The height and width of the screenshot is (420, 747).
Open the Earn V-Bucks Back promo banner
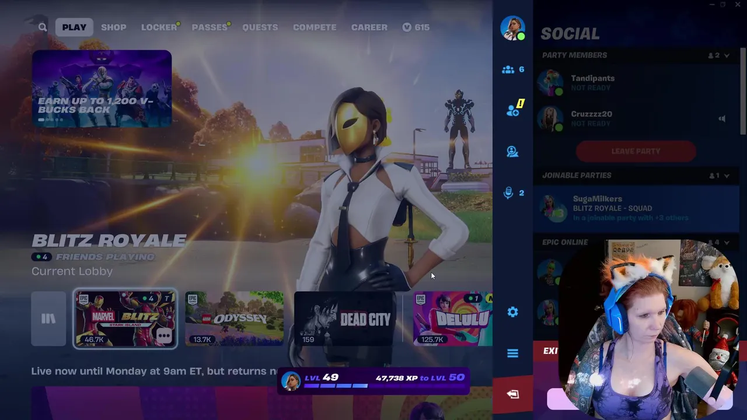(102, 88)
